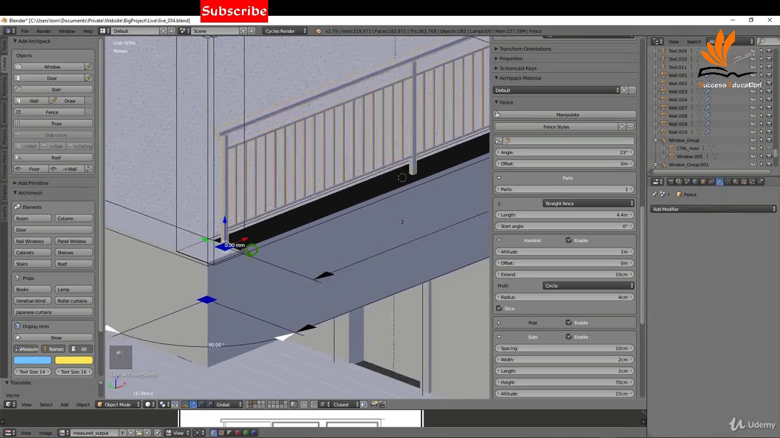Toggle viewport visibility eye for Wall.007

pyautogui.click(x=753, y=108)
